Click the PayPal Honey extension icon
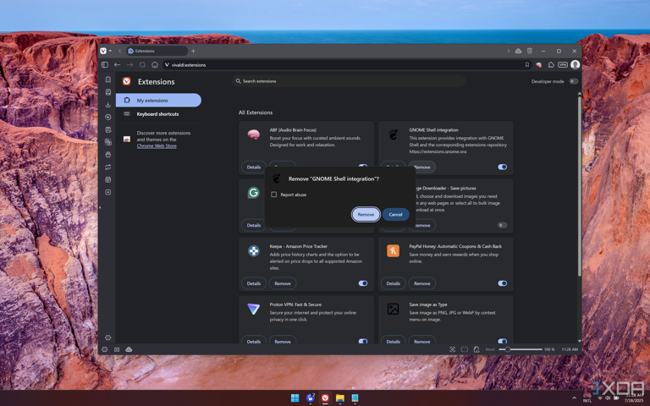The height and width of the screenshot is (406, 650). (x=393, y=250)
